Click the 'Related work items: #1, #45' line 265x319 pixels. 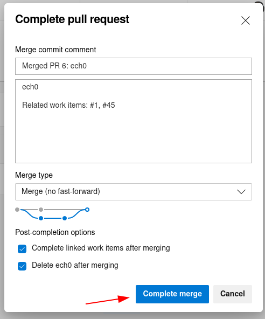pyautogui.click(x=68, y=105)
